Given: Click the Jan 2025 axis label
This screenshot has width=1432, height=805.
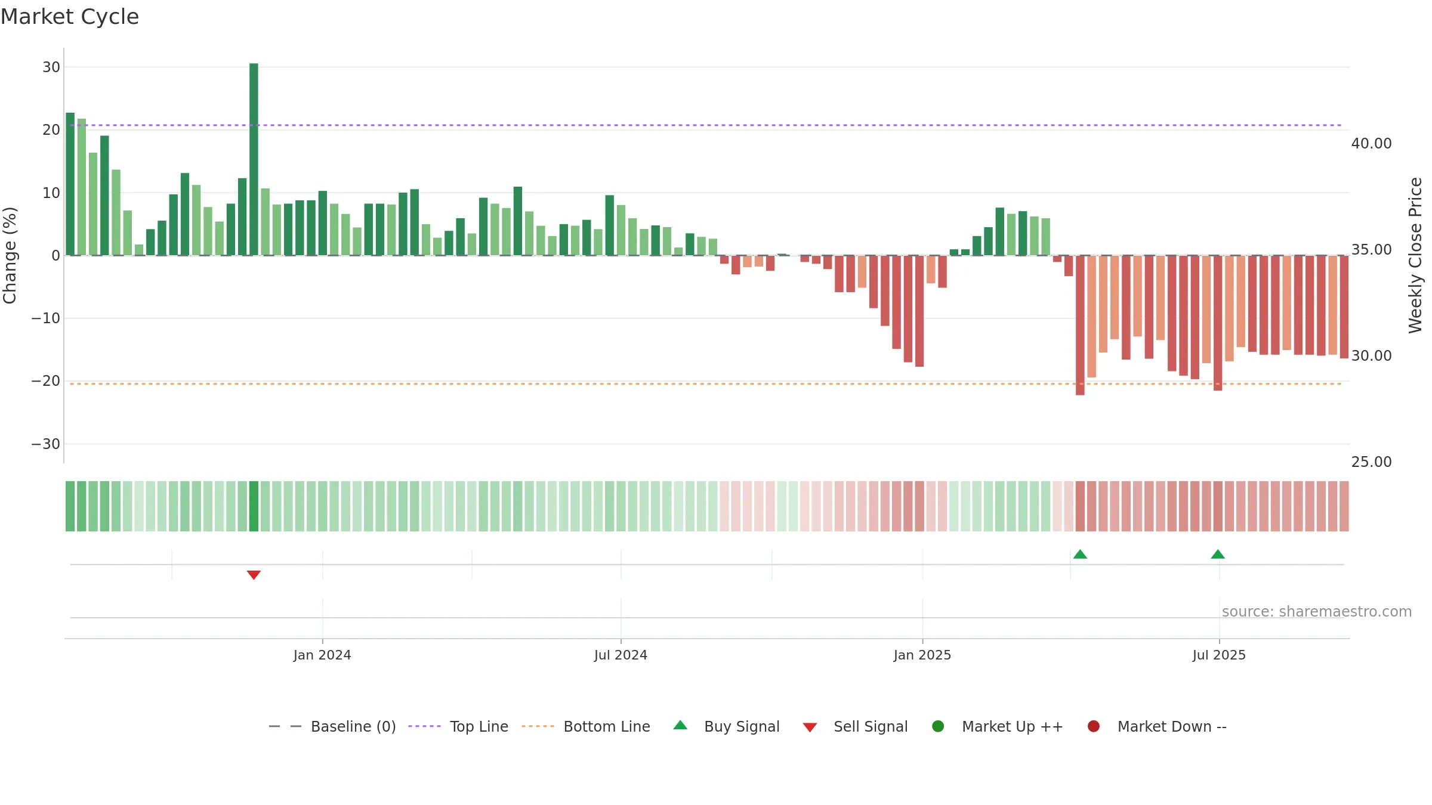Looking at the screenshot, I should [x=922, y=655].
